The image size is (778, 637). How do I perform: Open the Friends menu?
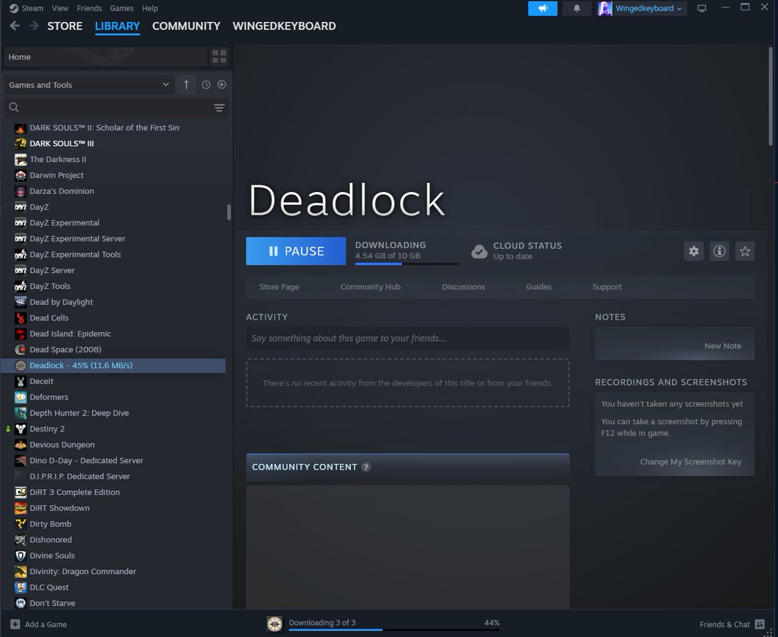[x=89, y=8]
